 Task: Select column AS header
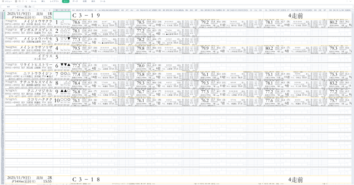tap(123, 10)
